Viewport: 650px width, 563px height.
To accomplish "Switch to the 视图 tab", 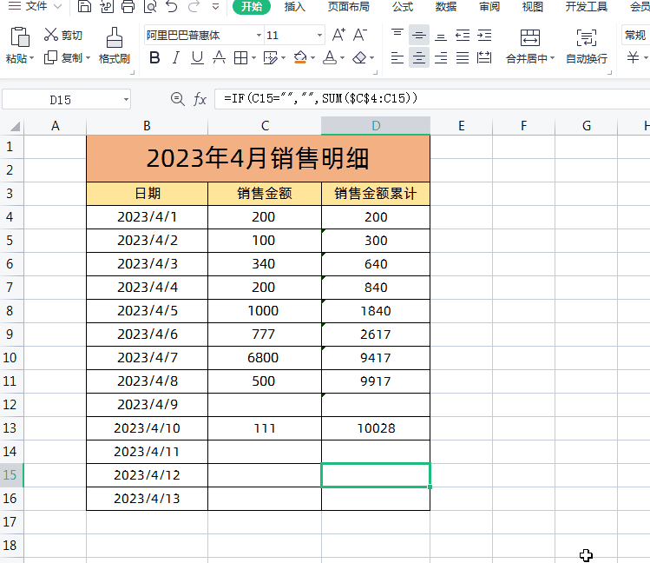I will tap(533, 7).
